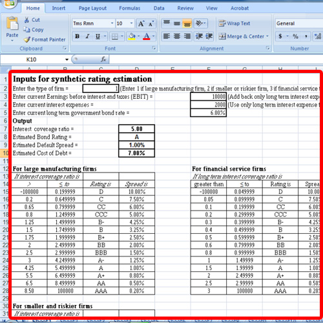Open the Alignment dialog launcher
This screenshot has width=323, height=323.
pyautogui.click(x=267, y=48)
